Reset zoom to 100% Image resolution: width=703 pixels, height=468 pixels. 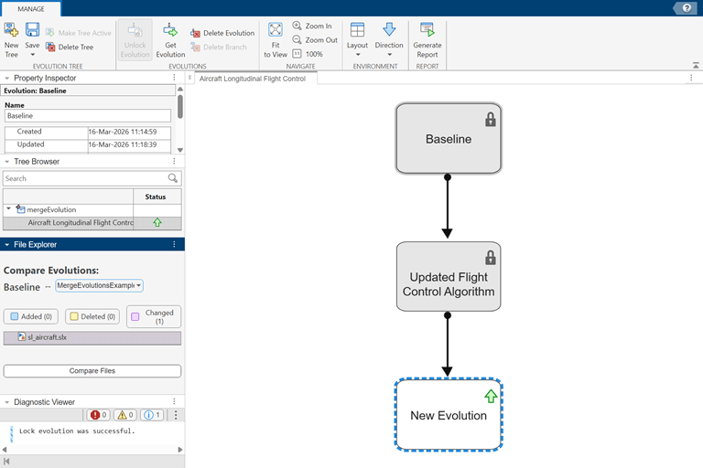point(308,54)
